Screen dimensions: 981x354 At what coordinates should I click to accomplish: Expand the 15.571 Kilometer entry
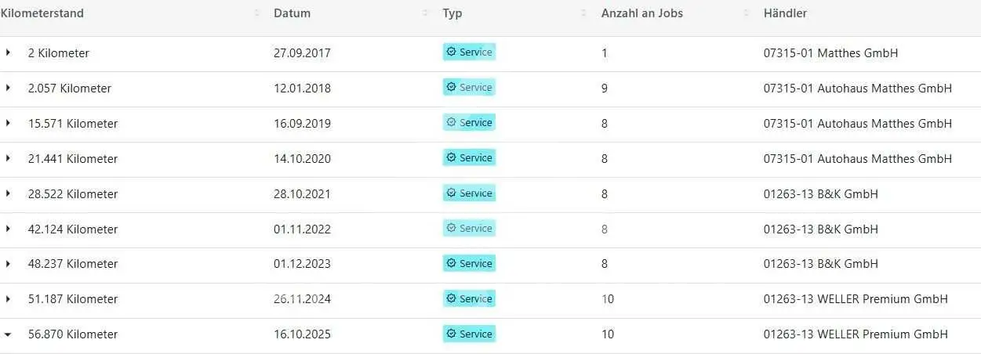point(8,123)
